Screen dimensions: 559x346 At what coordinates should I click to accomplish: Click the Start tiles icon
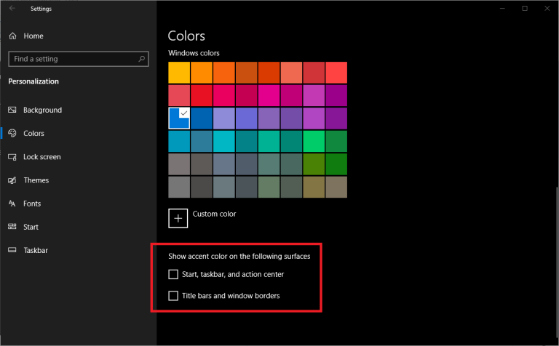[12, 227]
